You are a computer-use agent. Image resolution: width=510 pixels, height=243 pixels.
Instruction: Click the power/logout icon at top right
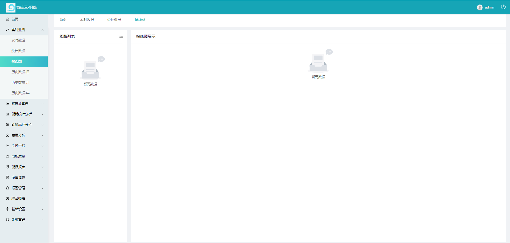tap(503, 7)
